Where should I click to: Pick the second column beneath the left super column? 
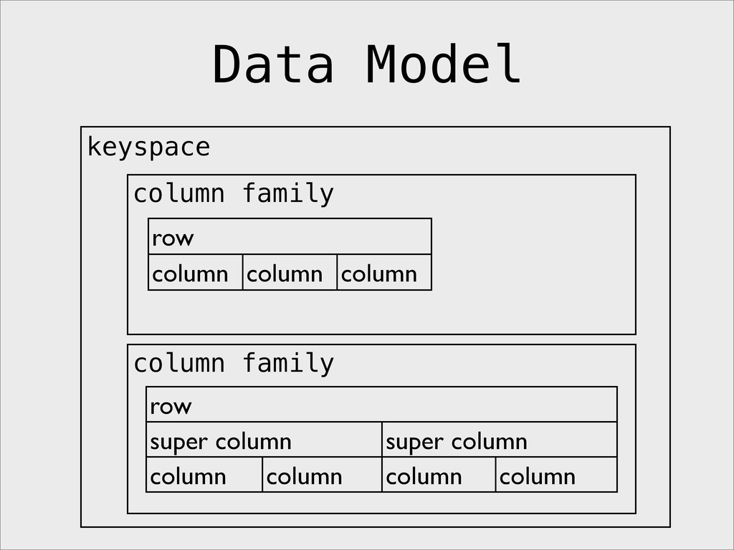coord(322,475)
